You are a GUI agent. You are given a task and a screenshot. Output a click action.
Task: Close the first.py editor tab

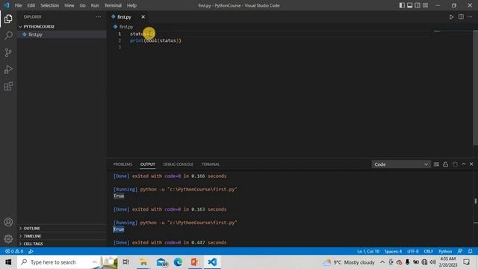click(x=143, y=17)
